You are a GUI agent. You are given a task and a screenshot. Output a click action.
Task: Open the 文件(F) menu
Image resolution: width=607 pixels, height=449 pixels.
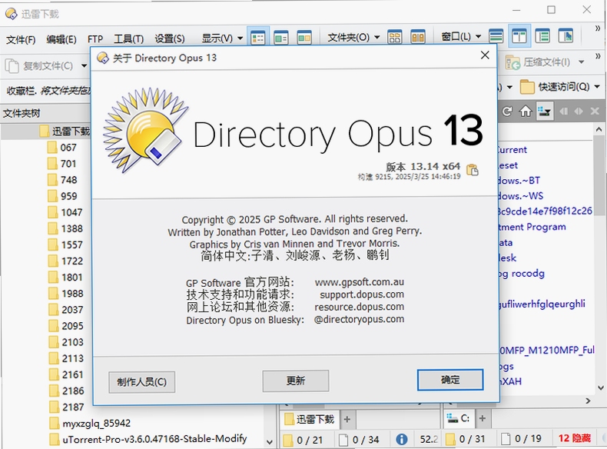(21, 39)
